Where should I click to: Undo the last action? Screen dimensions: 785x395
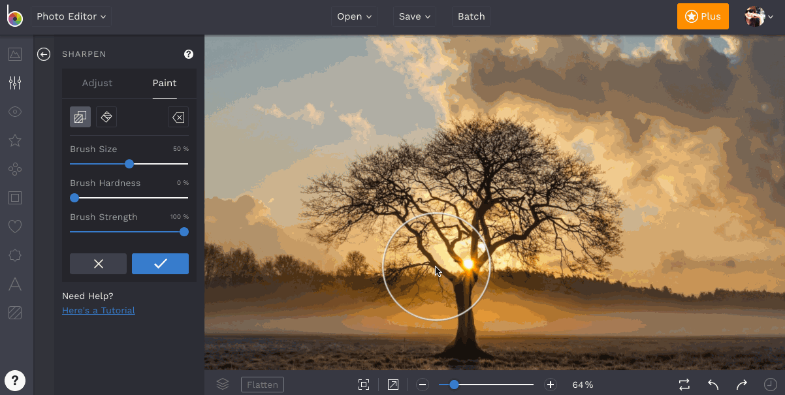pos(713,385)
